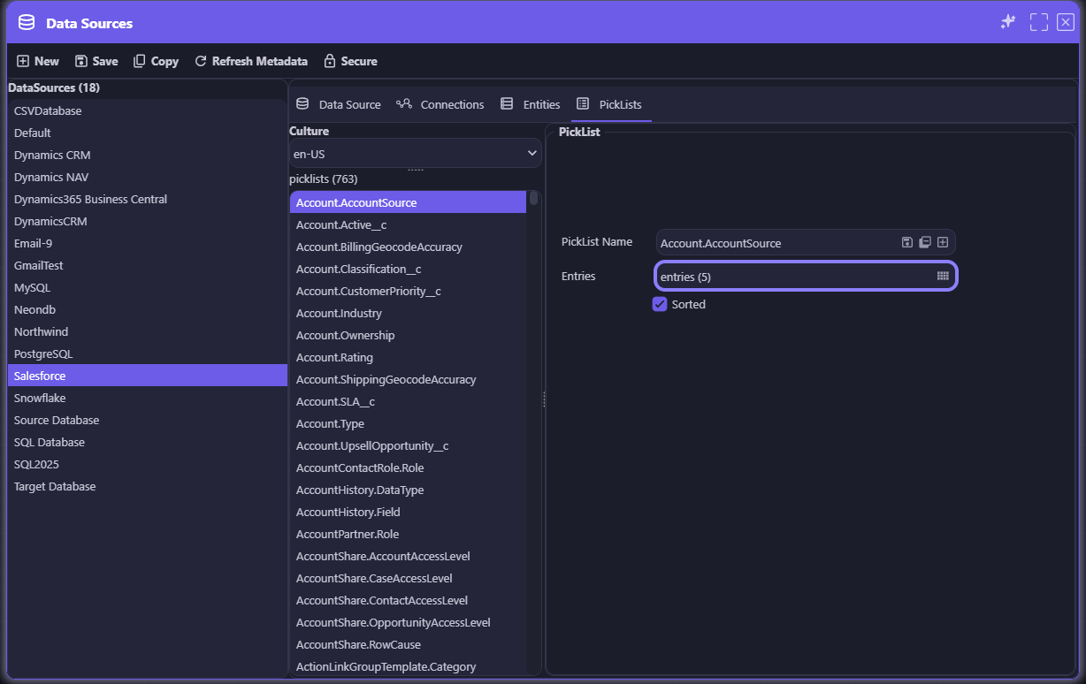Screen dimensions: 1086x684
Task: Select Account.AccountSource picklist
Action: click(408, 202)
